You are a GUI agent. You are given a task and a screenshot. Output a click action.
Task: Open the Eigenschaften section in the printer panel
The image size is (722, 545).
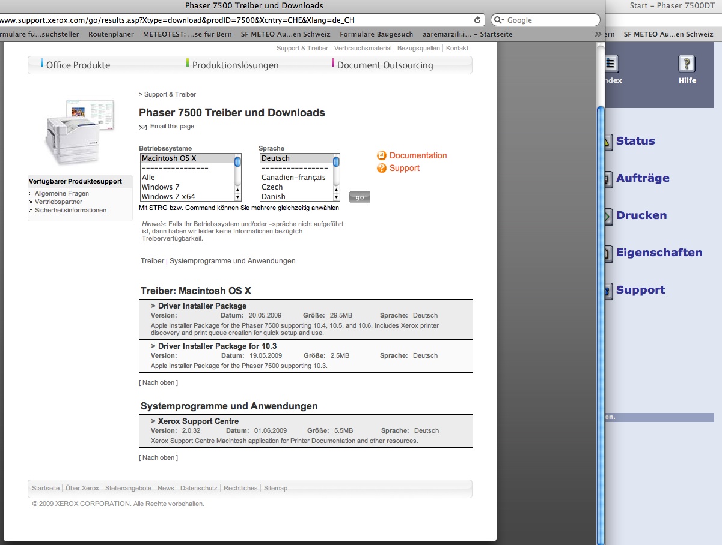pyautogui.click(x=658, y=253)
